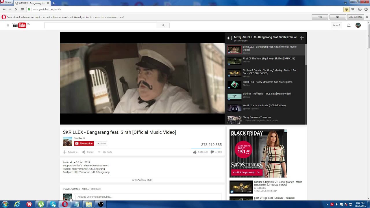Go back to the previous page

(x=4, y=9)
